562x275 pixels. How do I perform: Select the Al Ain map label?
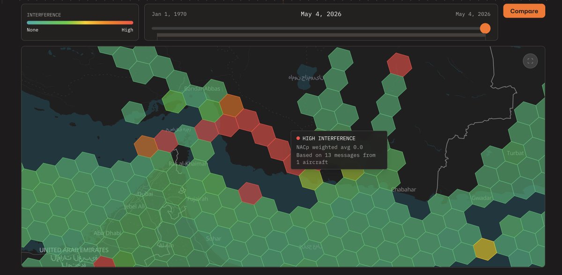[166, 245]
